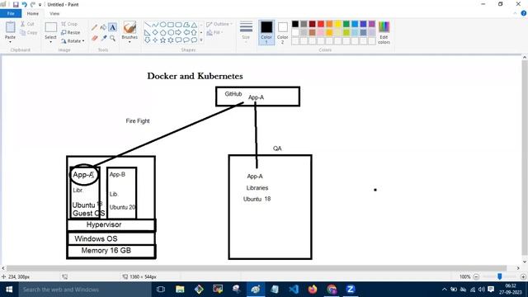Click the Redo arrow in title bar
Image resolution: width=528 pixels, height=297 pixels.
pos(33,4)
